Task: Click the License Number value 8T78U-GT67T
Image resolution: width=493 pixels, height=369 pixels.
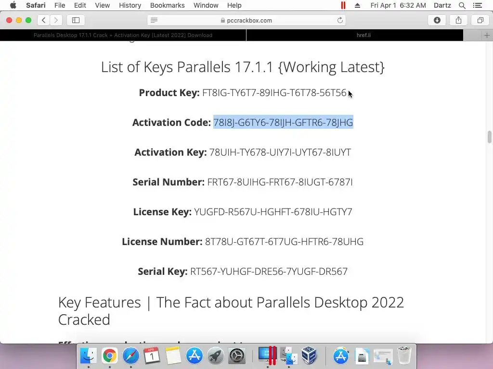Action: tap(284, 242)
